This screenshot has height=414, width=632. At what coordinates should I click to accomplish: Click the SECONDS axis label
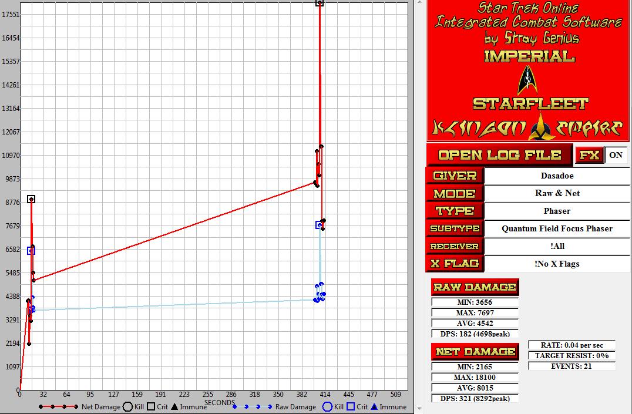[219, 402]
